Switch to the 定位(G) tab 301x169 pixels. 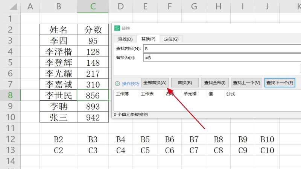(171, 39)
